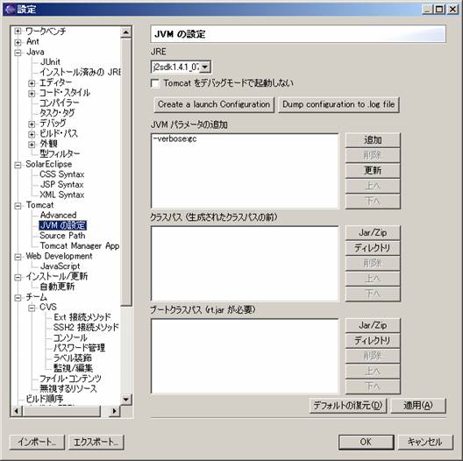Click Dump configuration to .log file
This screenshot has width=463, height=461.
pyautogui.click(x=338, y=104)
